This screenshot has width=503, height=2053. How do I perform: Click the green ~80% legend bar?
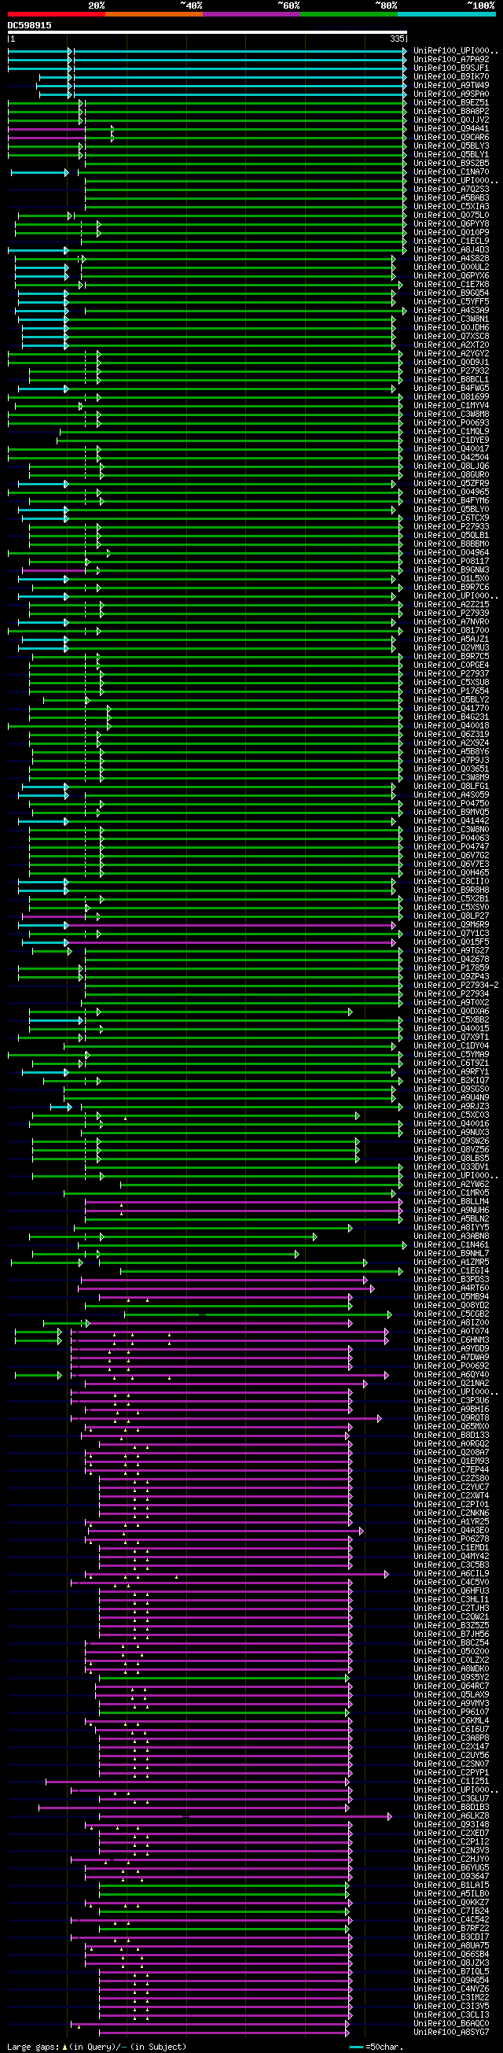click(349, 13)
